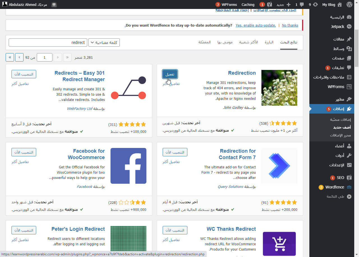Screen dimensions: 359x257
Task: Switch to search results tab (نتائج البحث)
Action: click(x=289, y=42)
